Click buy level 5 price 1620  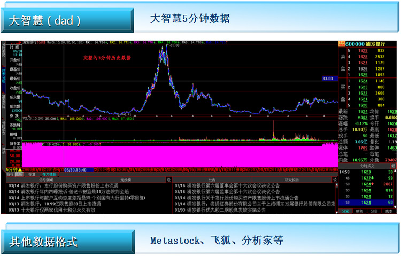(363, 105)
